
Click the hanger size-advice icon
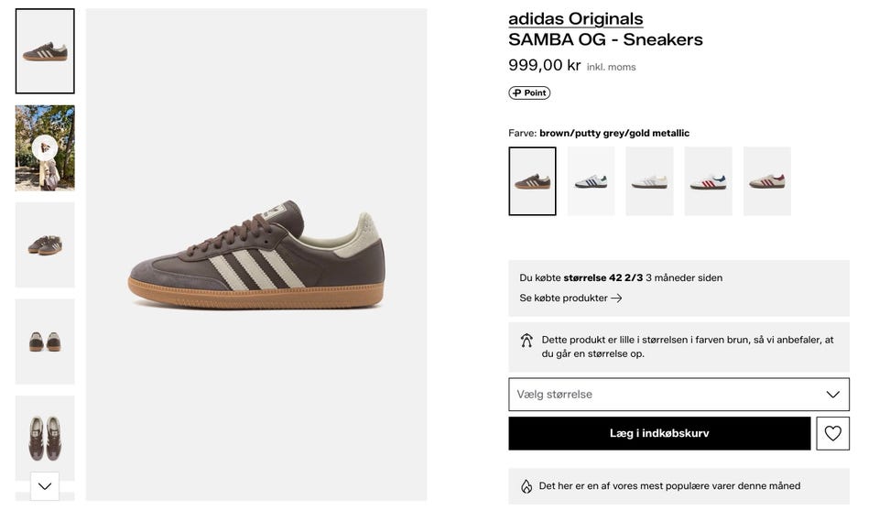coord(526,341)
